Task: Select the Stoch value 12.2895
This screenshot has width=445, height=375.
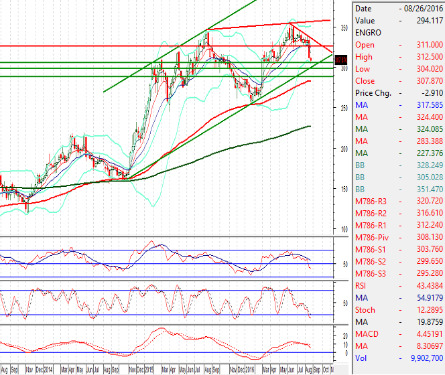Action: [x=430, y=310]
